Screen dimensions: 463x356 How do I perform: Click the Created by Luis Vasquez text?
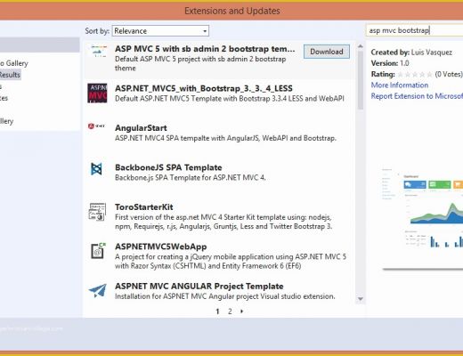click(x=411, y=53)
